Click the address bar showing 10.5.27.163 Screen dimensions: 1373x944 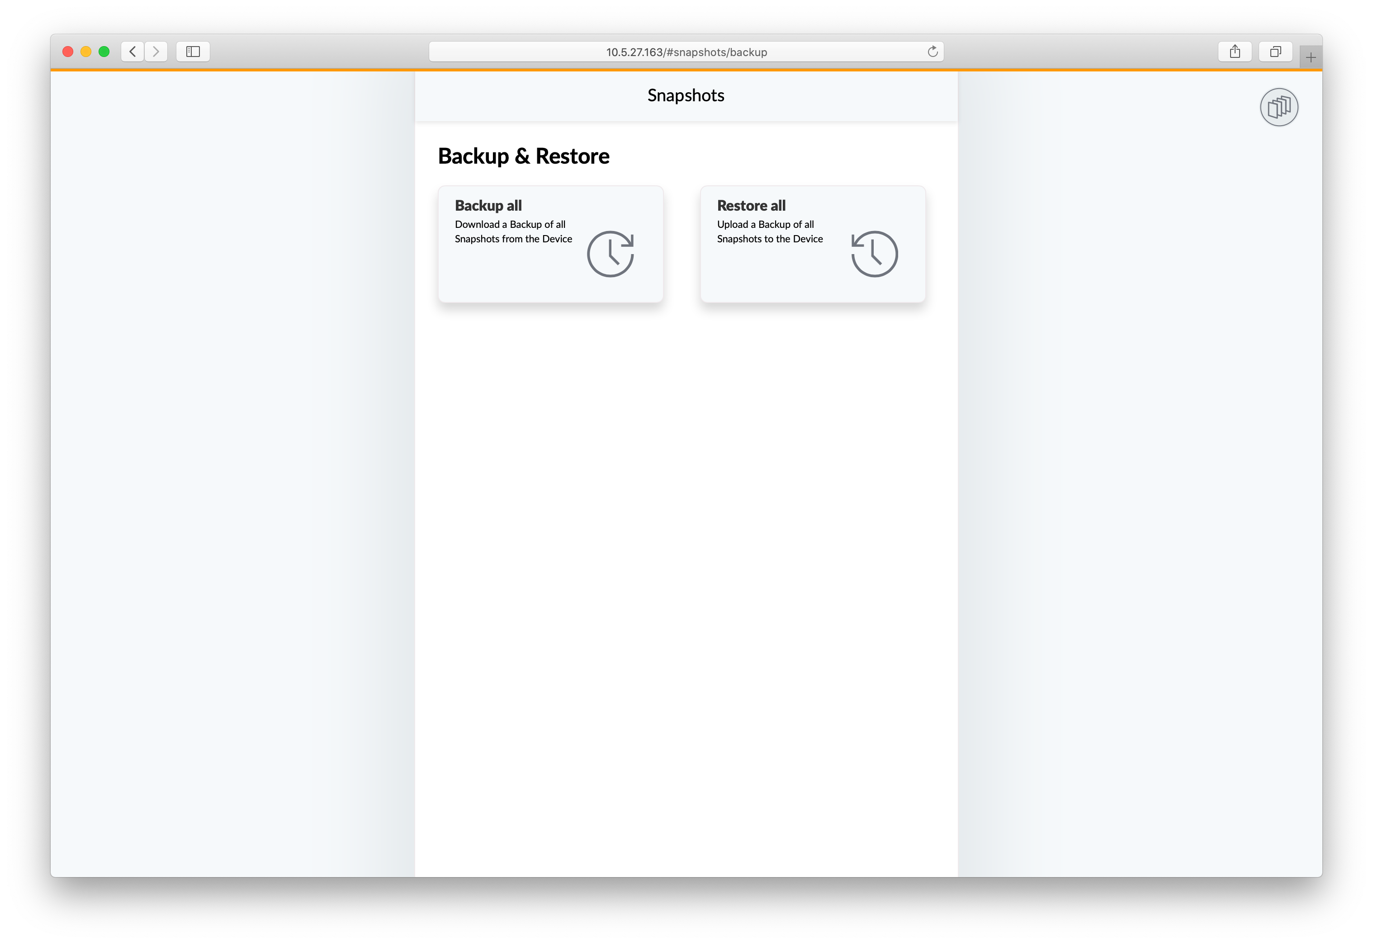tap(686, 52)
